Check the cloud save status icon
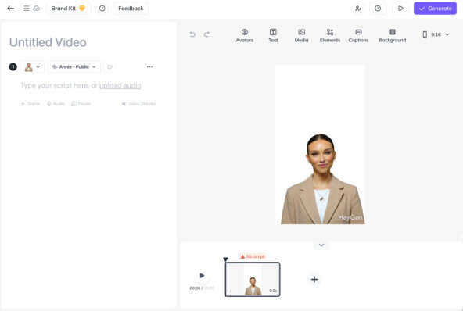 click(x=36, y=9)
